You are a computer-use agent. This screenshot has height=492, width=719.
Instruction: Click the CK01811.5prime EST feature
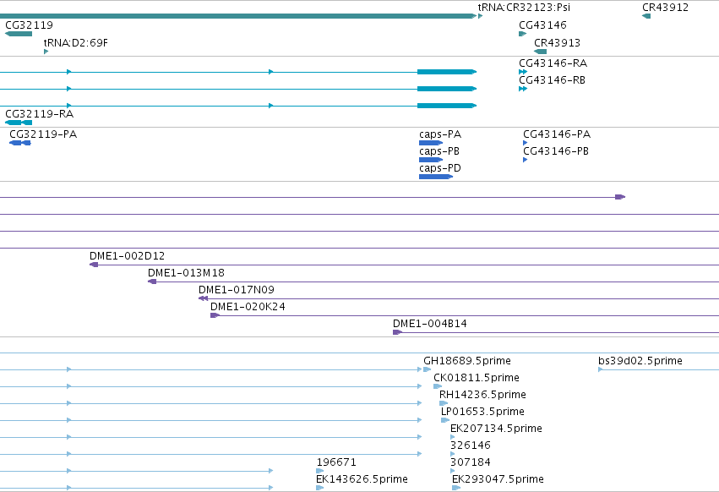click(x=438, y=386)
